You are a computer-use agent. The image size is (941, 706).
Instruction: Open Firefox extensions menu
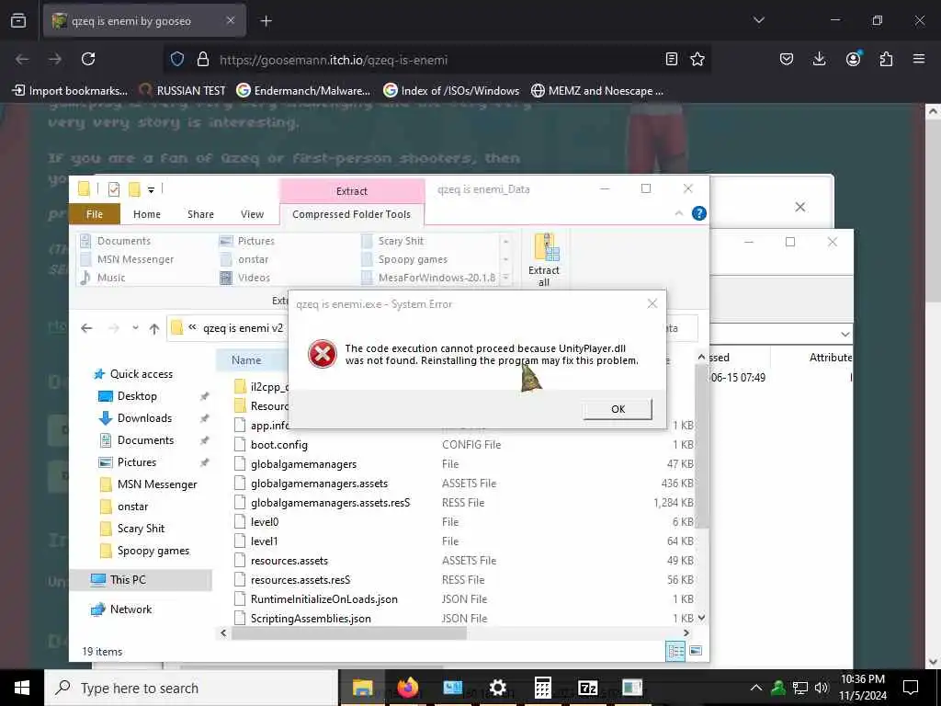coord(886,59)
